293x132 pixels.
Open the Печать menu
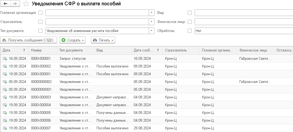(x=103, y=40)
